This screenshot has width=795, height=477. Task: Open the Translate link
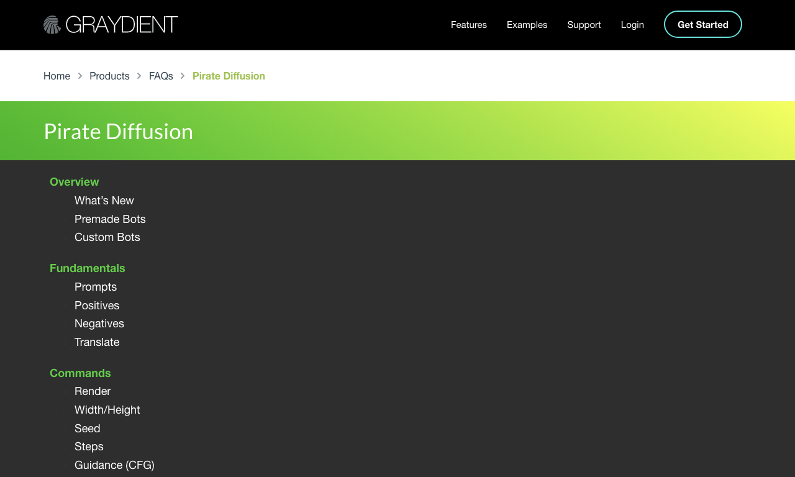(97, 342)
